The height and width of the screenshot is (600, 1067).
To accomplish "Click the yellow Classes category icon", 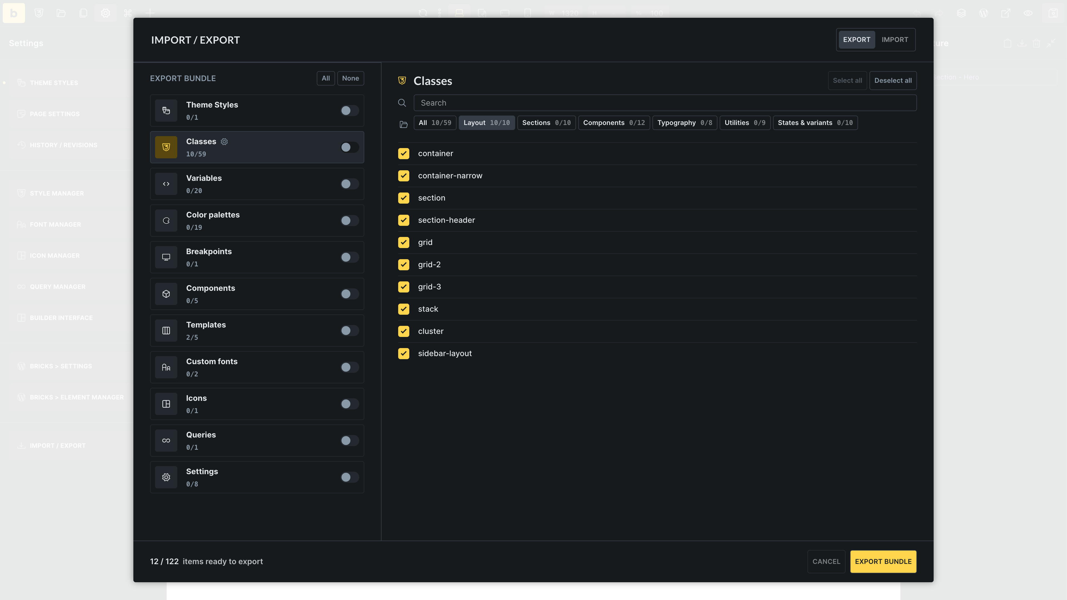I will (166, 147).
